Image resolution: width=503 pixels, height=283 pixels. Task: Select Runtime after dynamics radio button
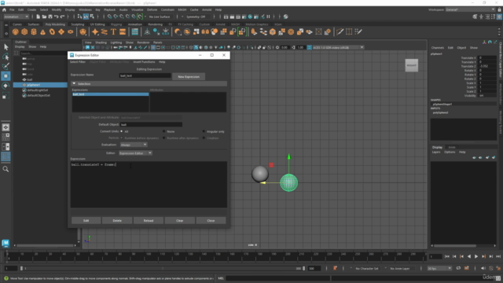(164, 138)
